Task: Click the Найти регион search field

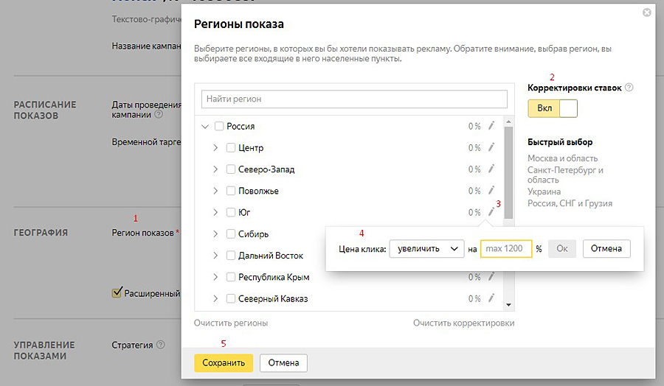Action: click(x=354, y=99)
